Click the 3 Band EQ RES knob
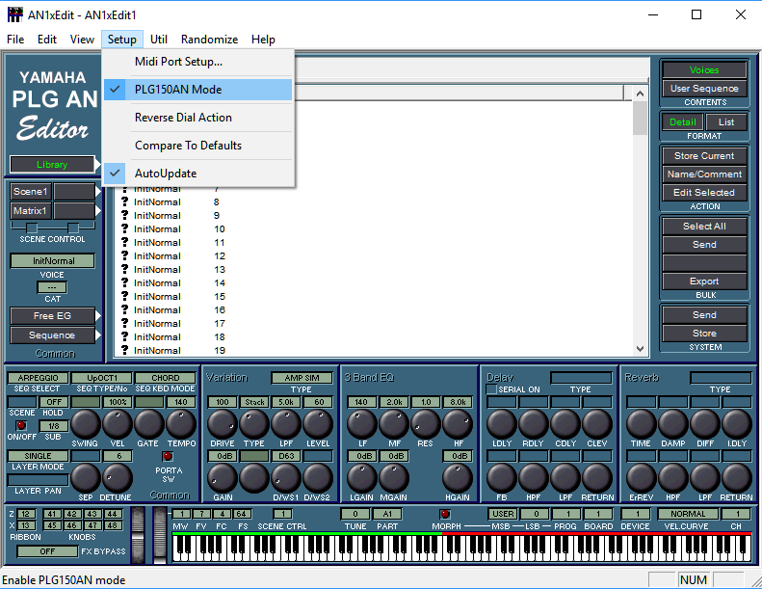Viewport: 762px width, 589px height. pyautogui.click(x=426, y=423)
